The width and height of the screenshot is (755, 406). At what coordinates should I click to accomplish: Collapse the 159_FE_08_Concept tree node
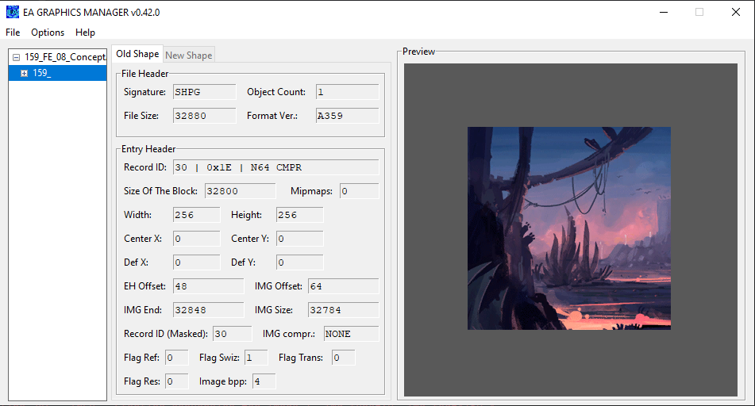click(x=17, y=57)
